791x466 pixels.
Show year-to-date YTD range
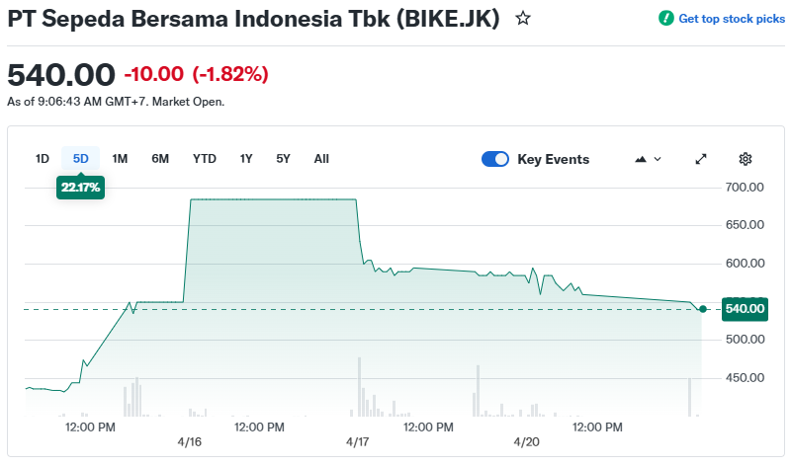(205, 159)
